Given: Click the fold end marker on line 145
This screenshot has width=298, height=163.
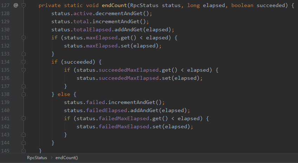Looking at the screenshot, I should tap(24, 151).
